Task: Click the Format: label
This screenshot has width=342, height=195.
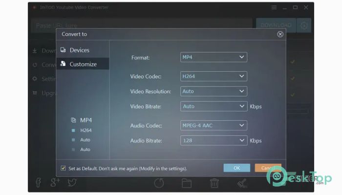Action: pos(141,58)
